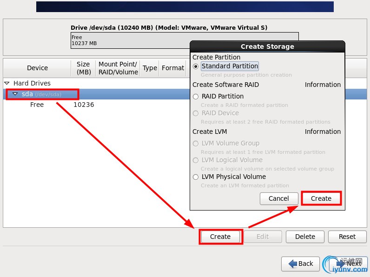This screenshot has height=277, width=370.
Task: Cancel the Create Storage dialog
Action: (279, 198)
